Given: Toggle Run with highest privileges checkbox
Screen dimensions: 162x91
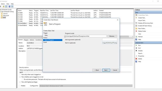Looking at the screenshot, I should (x=20, y=82).
